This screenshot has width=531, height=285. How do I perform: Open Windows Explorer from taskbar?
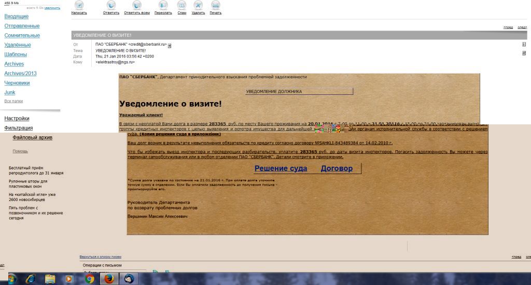tap(50, 279)
